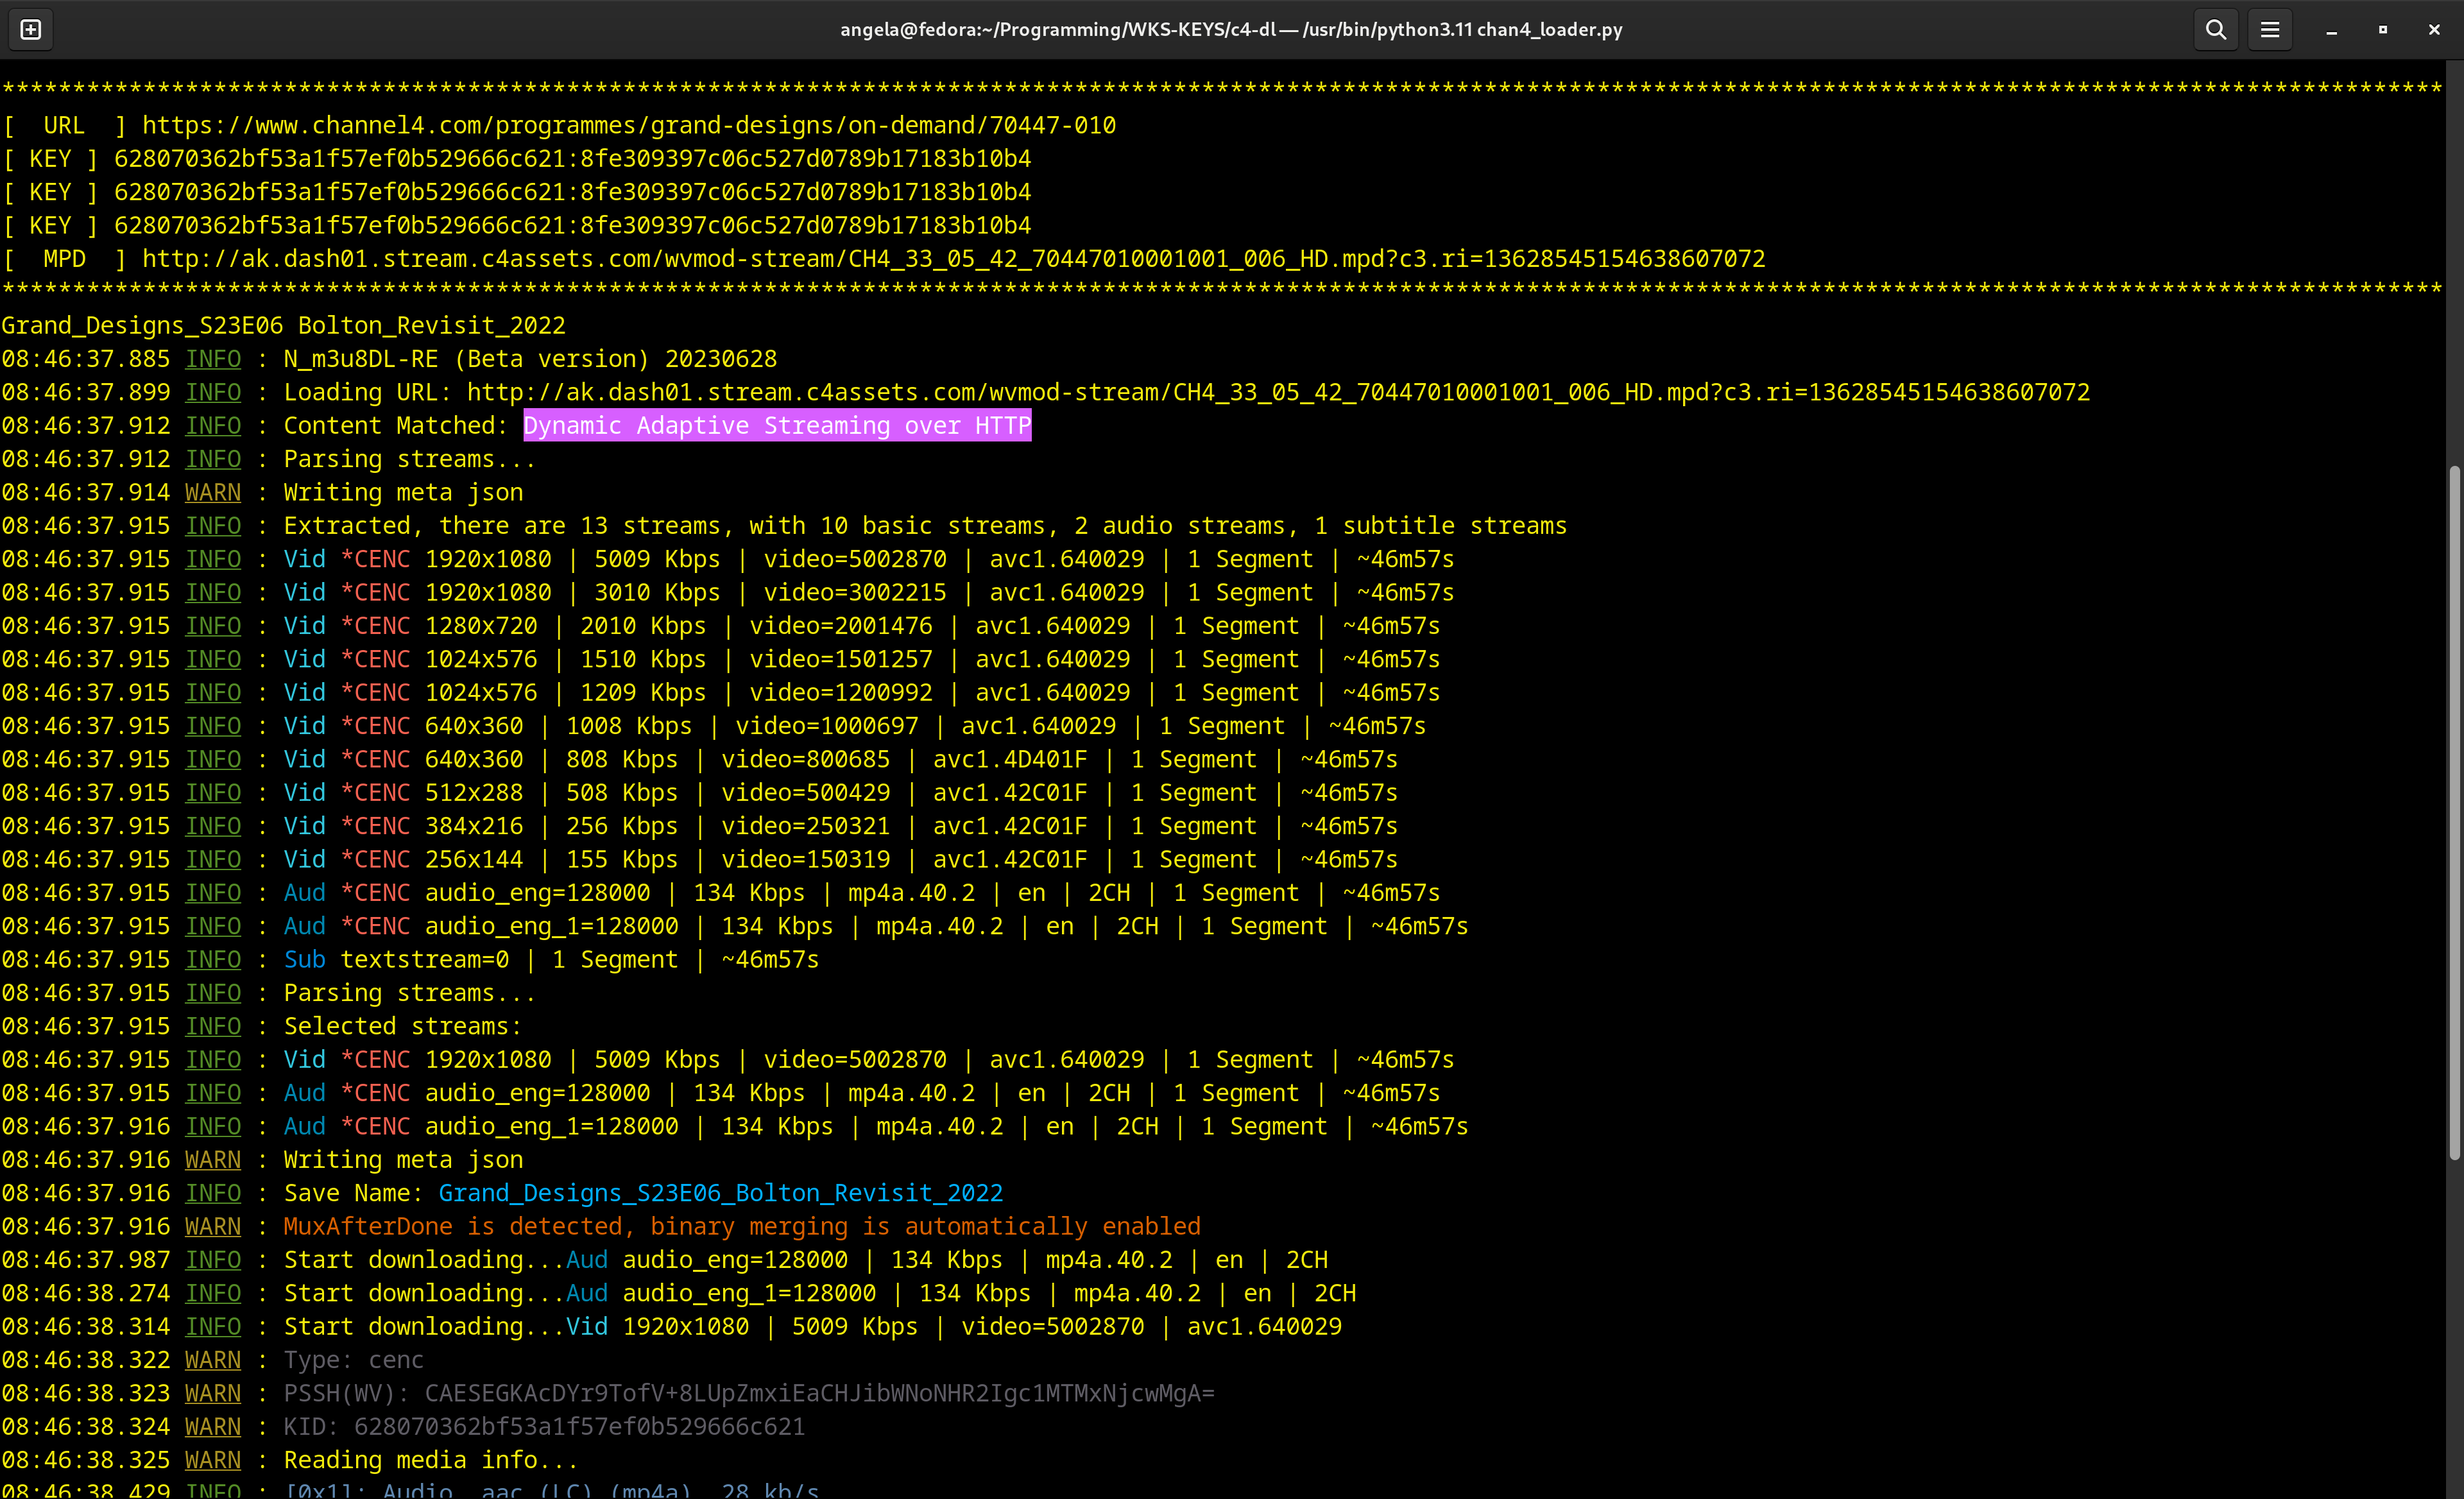Click the N_m3u8DL-RE Beta version text
This screenshot has width=2464, height=1499.
pos(530,359)
